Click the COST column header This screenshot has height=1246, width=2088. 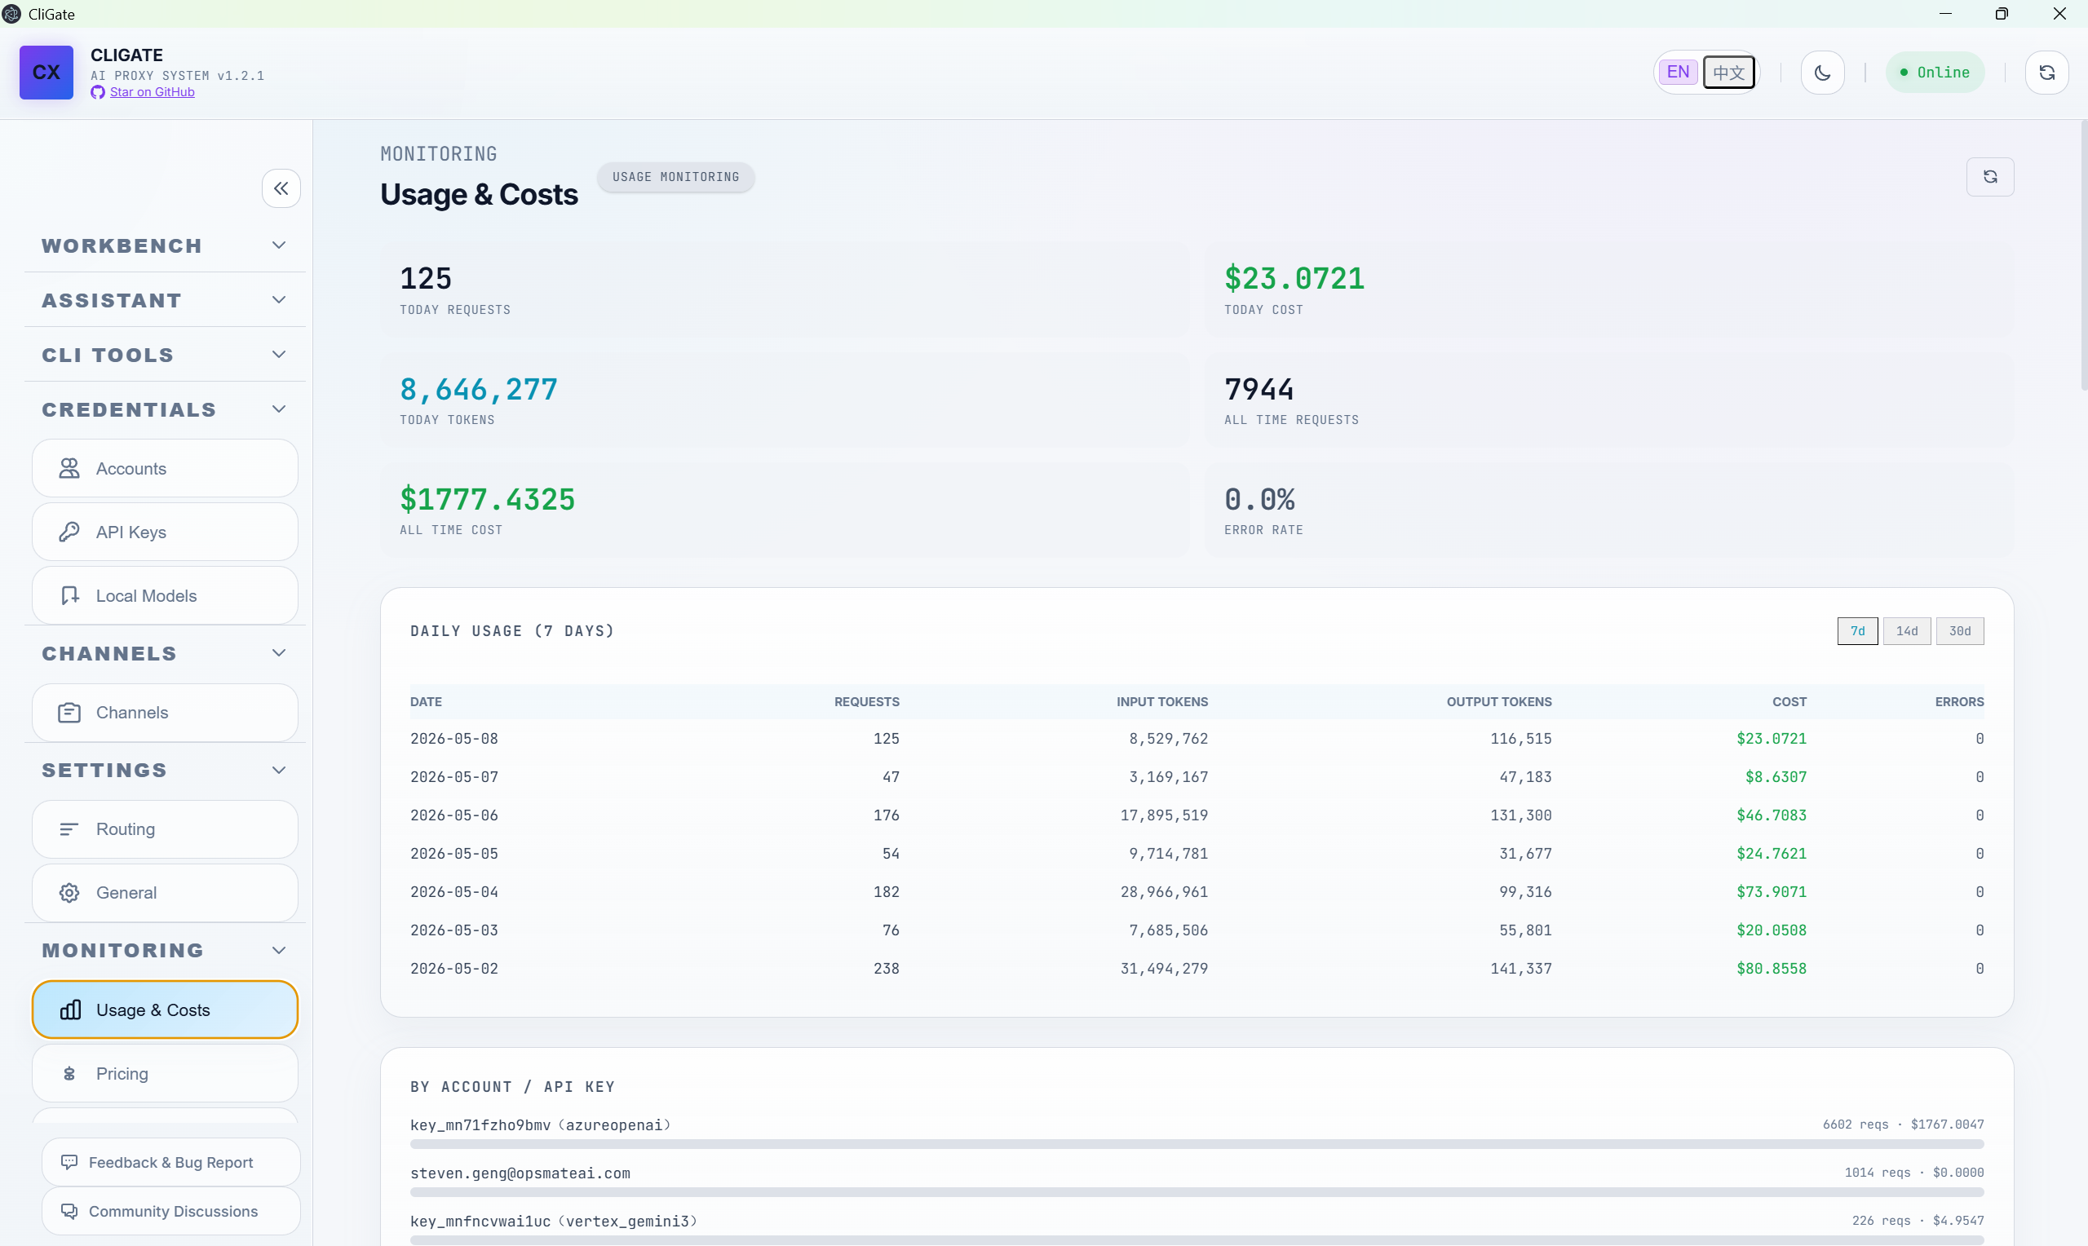point(1789,702)
